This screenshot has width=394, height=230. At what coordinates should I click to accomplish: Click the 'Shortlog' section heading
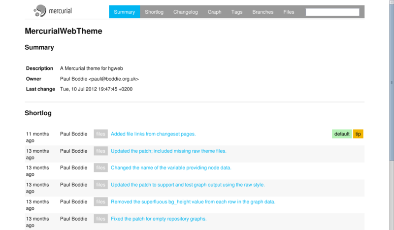tap(38, 113)
